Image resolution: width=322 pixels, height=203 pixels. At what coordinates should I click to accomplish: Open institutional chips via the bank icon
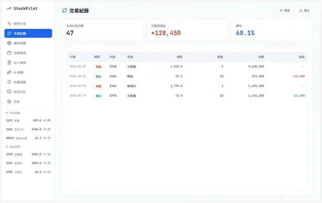click(x=9, y=62)
